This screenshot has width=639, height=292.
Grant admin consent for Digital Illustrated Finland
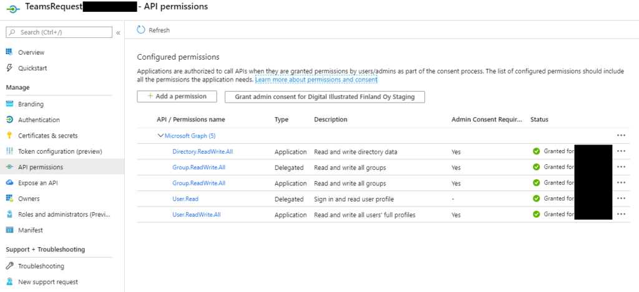(x=324, y=97)
